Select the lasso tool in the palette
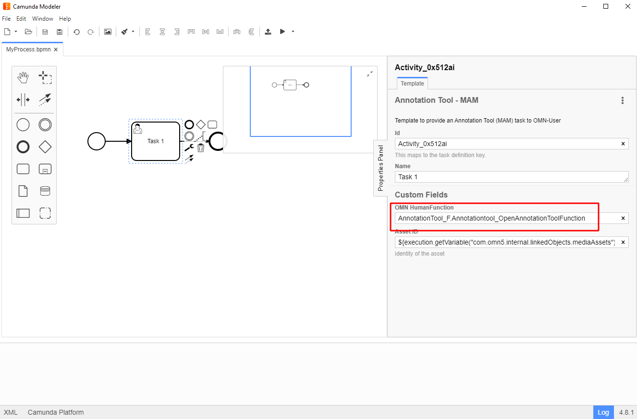Viewport: 637px width, 419px height. tap(45, 77)
